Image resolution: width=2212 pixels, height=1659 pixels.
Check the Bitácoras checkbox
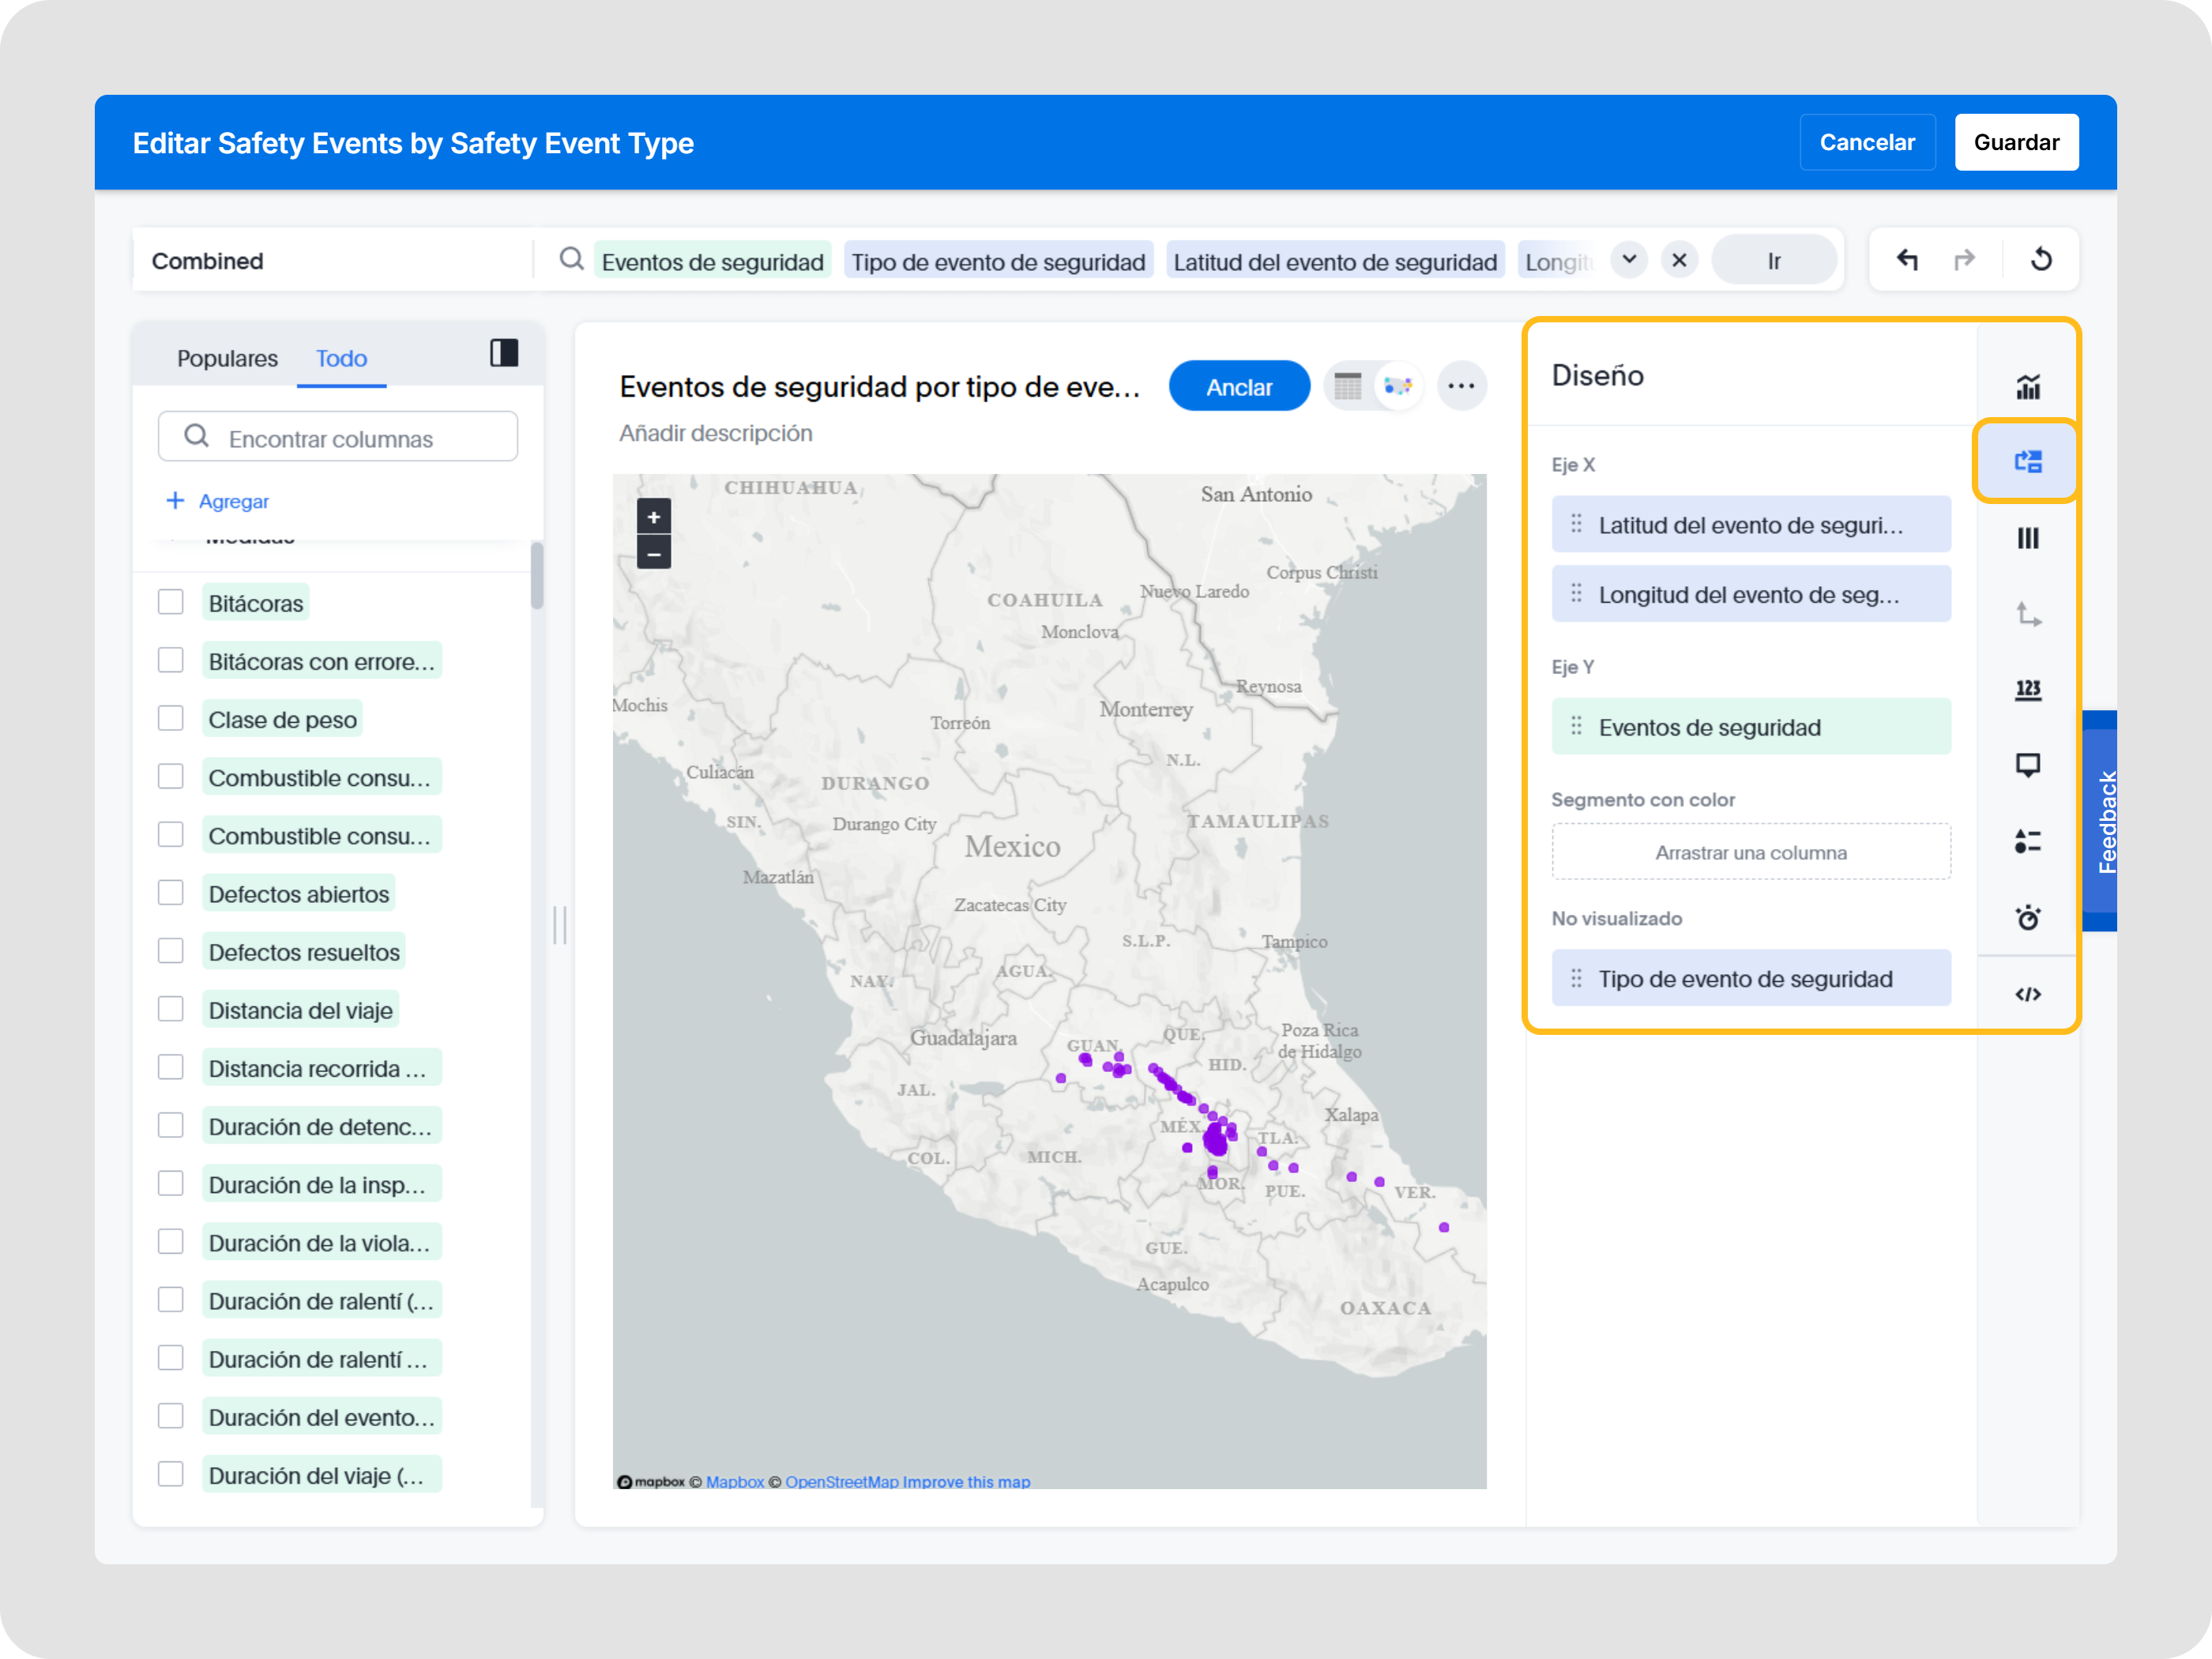pos(171,602)
